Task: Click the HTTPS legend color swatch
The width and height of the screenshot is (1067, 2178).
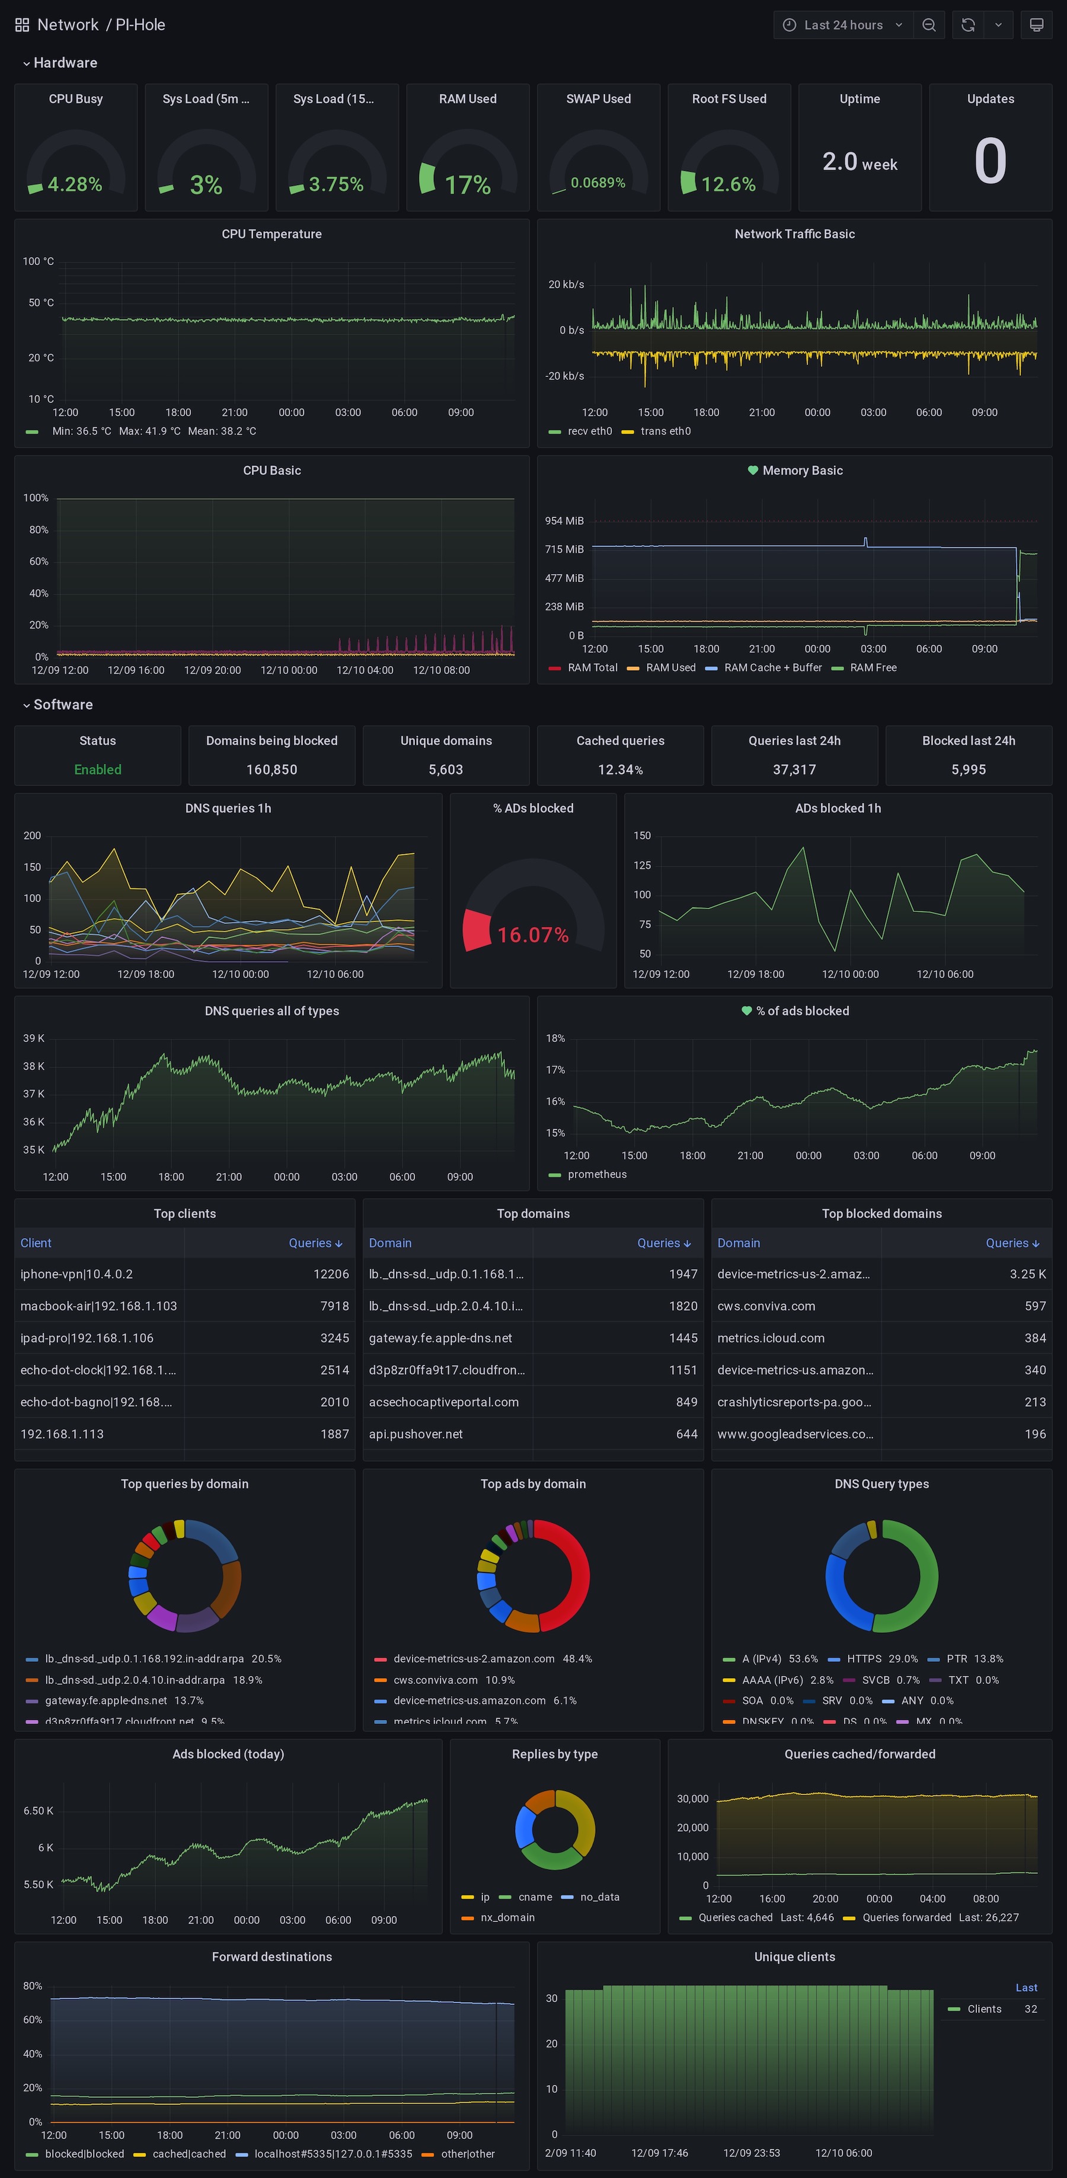Action: (833, 1659)
